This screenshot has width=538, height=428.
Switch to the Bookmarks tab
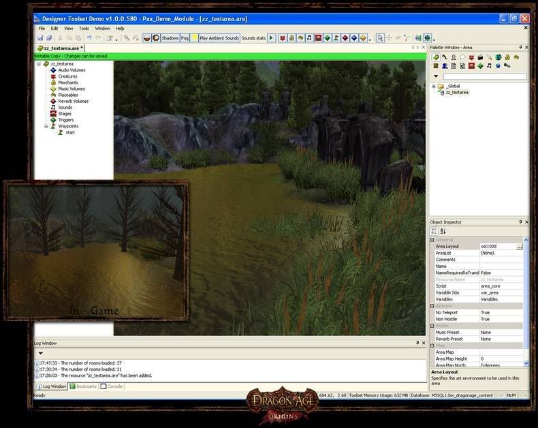click(x=83, y=386)
